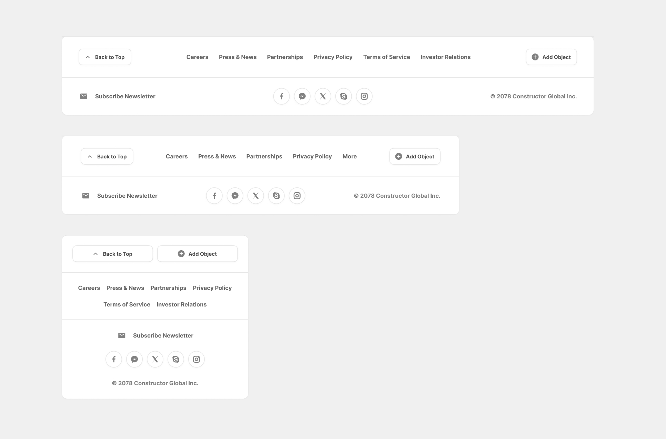
Task: Click Skype icon in the narrow footer
Action: 176,359
